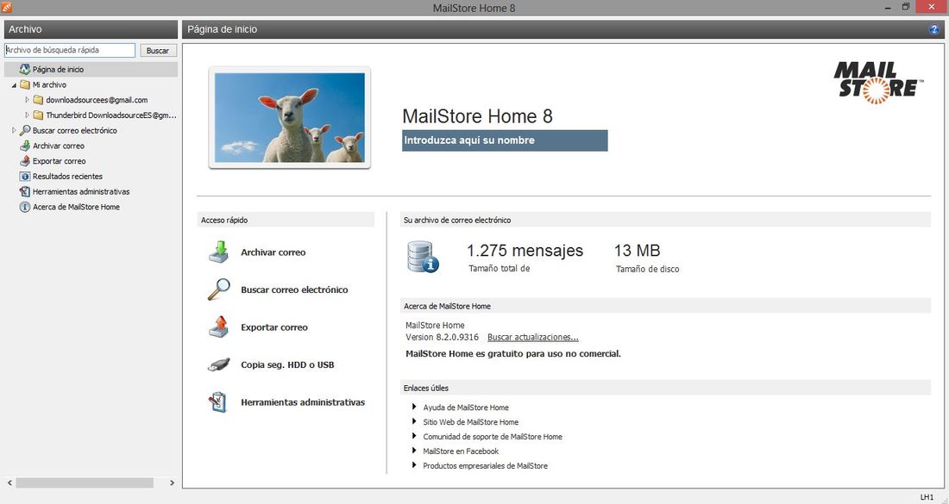Image resolution: width=949 pixels, height=504 pixels.
Task: Click the Acerca de MailStore Home info icon
Action: point(25,207)
